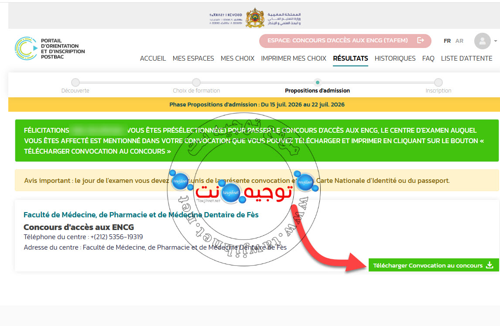
Task: Click the Choix de formation step label
Action: pos(196,91)
